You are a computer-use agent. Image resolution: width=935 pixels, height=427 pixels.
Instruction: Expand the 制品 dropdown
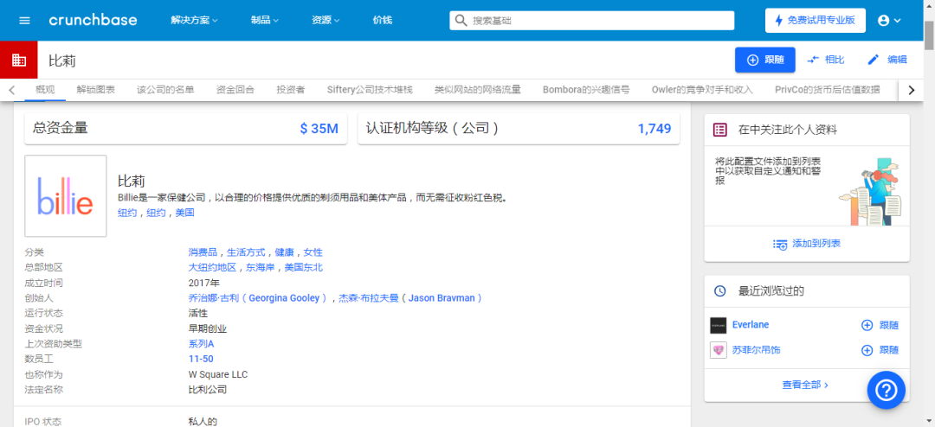265,20
